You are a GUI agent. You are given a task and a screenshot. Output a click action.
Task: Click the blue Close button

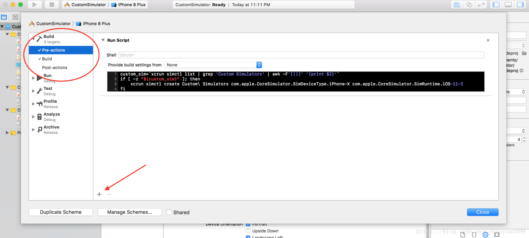pos(483,212)
